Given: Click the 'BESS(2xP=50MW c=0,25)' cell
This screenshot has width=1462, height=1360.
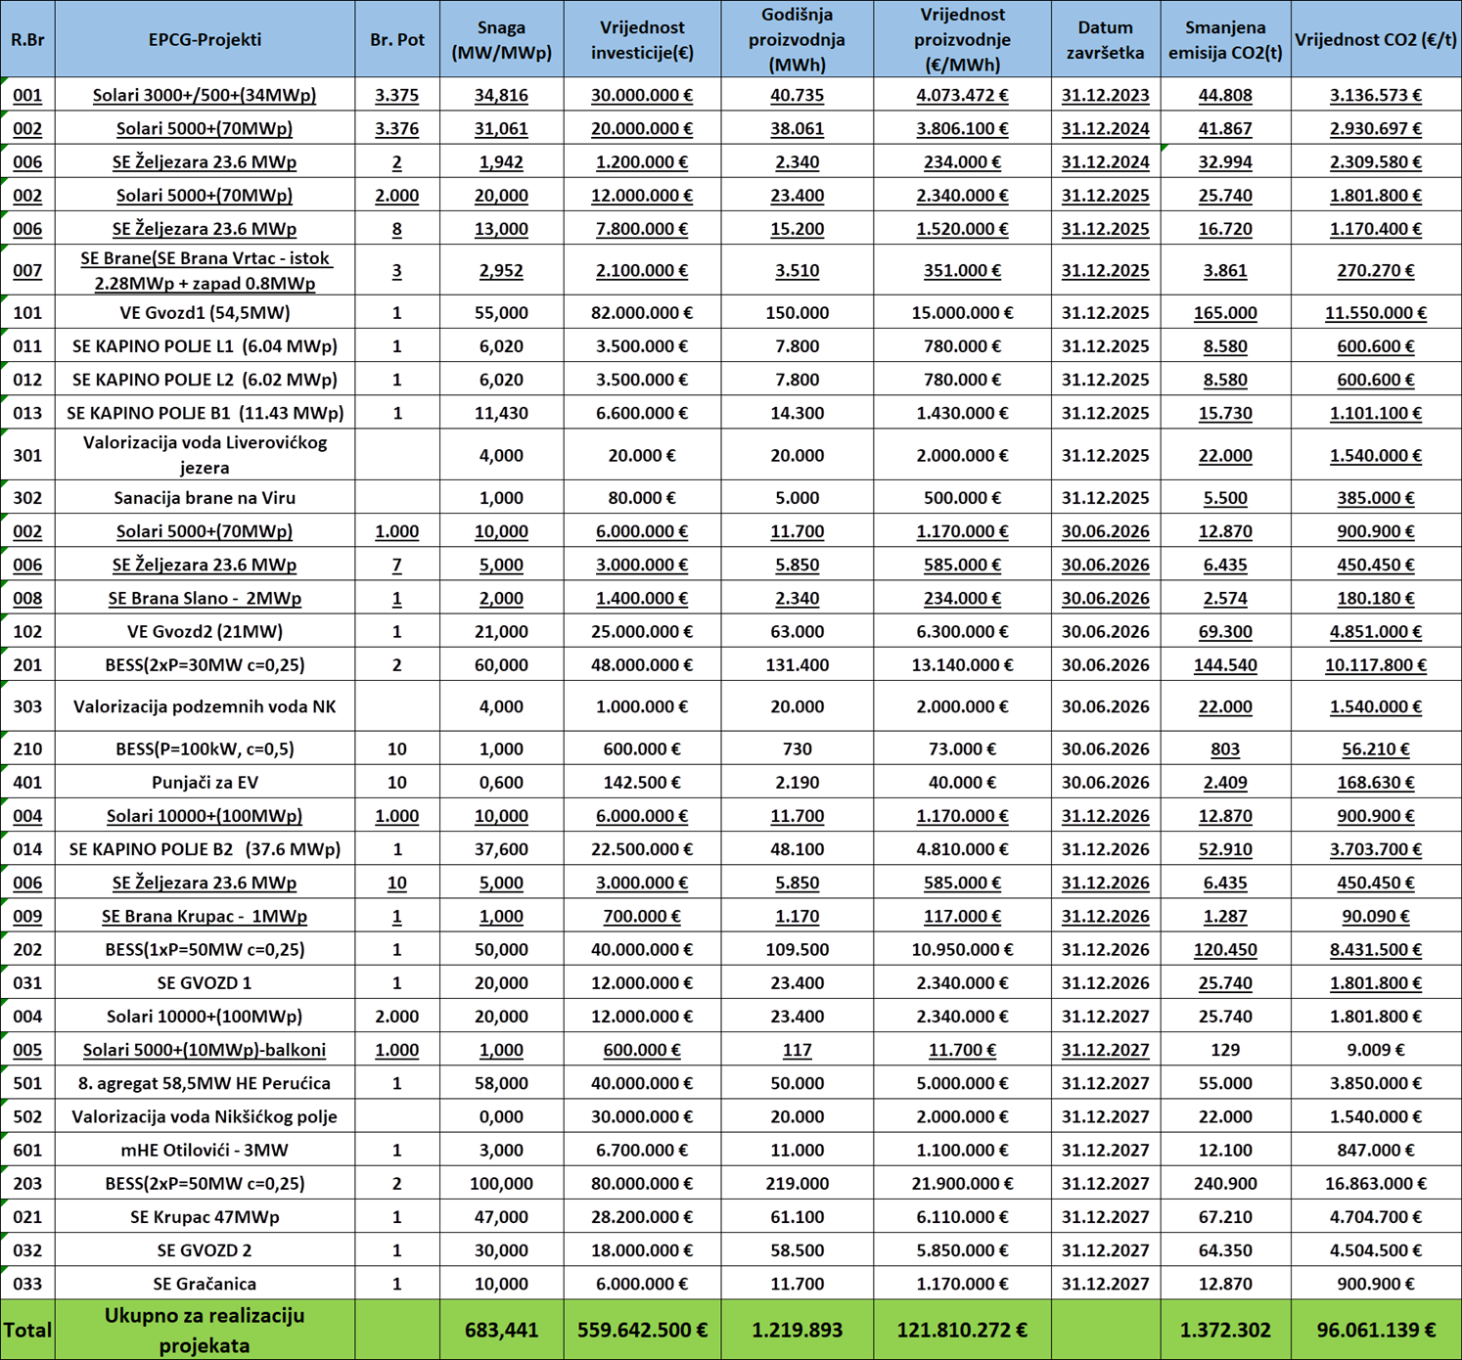Looking at the screenshot, I should click(205, 1184).
